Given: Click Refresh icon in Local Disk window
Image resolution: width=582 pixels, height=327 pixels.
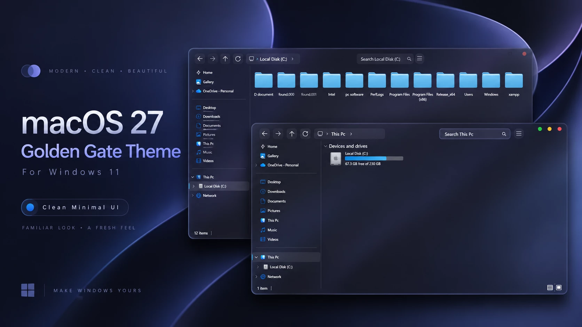Looking at the screenshot, I should point(238,59).
